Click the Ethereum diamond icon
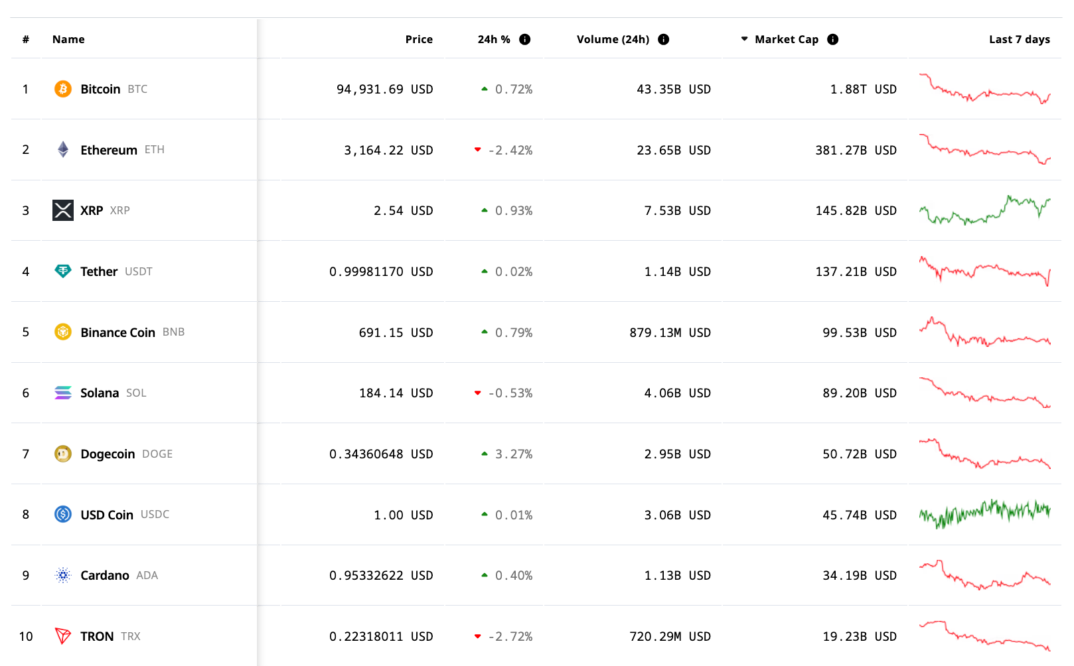 click(x=63, y=150)
